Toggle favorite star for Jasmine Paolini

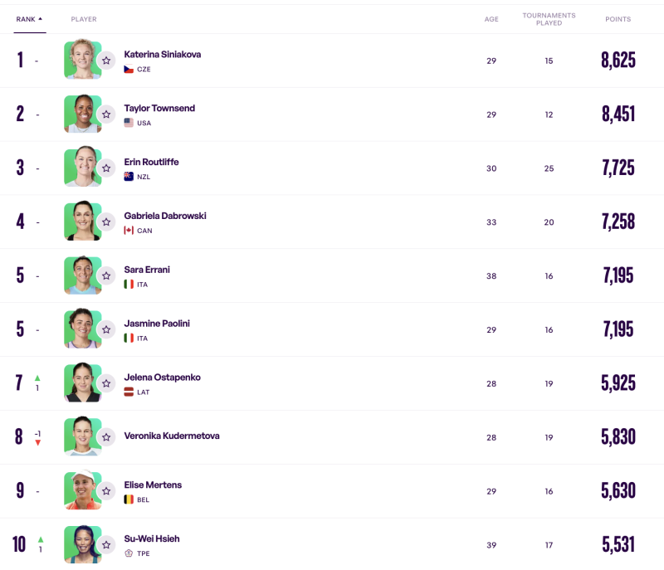tap(106, 329)
